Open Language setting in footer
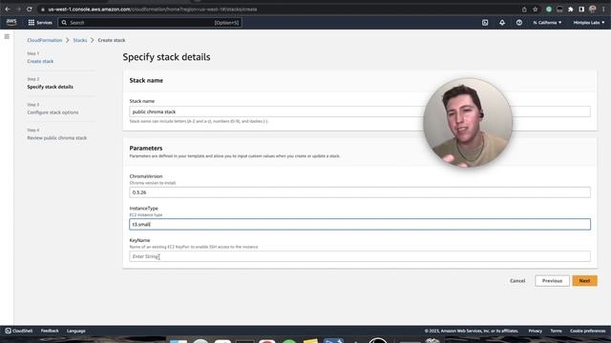Screen dimensions: 611x343 (x=76, y=331)
